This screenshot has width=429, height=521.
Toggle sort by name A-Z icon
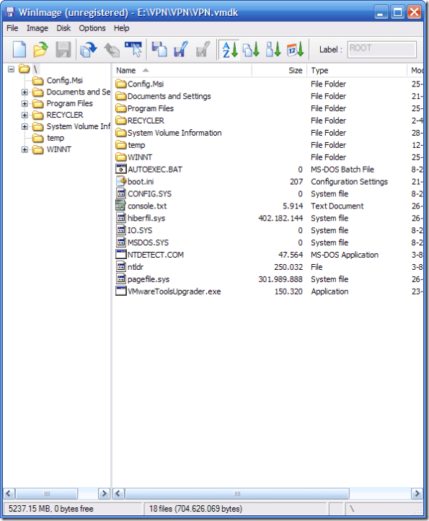coord(230,50)
